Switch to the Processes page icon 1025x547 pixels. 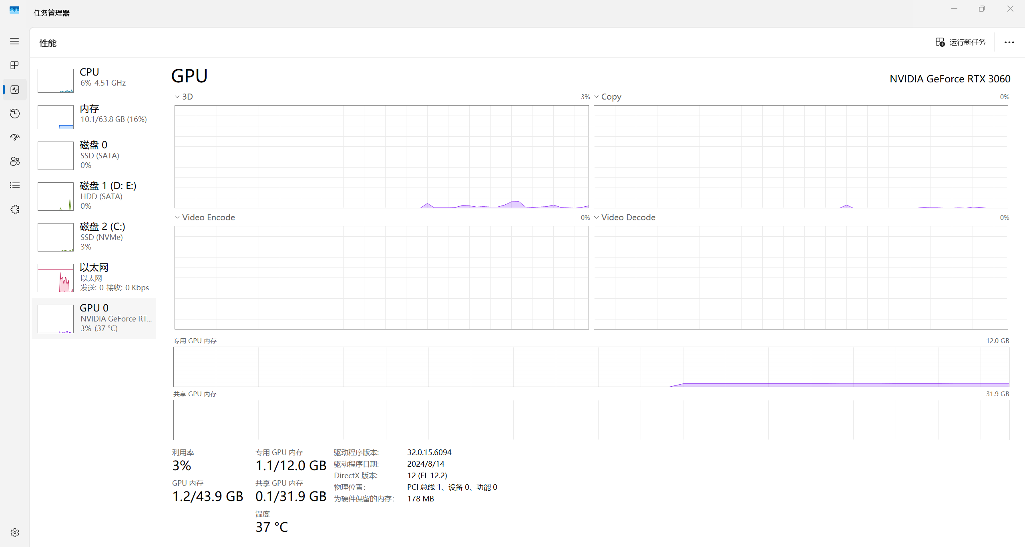[x=14, y=65]
